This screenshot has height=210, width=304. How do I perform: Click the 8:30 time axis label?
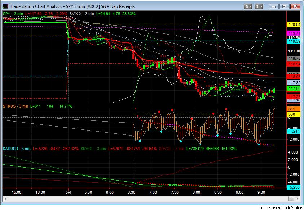[218, 192]
